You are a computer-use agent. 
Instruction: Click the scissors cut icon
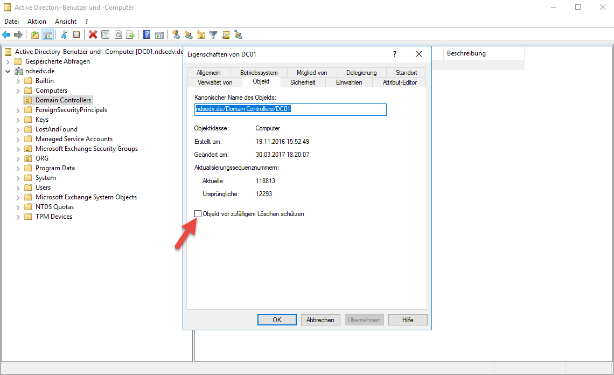click(x=64, y=35)
